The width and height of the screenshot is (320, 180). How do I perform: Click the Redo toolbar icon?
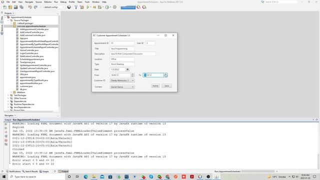pyautogui.click(x=35, y=7)
